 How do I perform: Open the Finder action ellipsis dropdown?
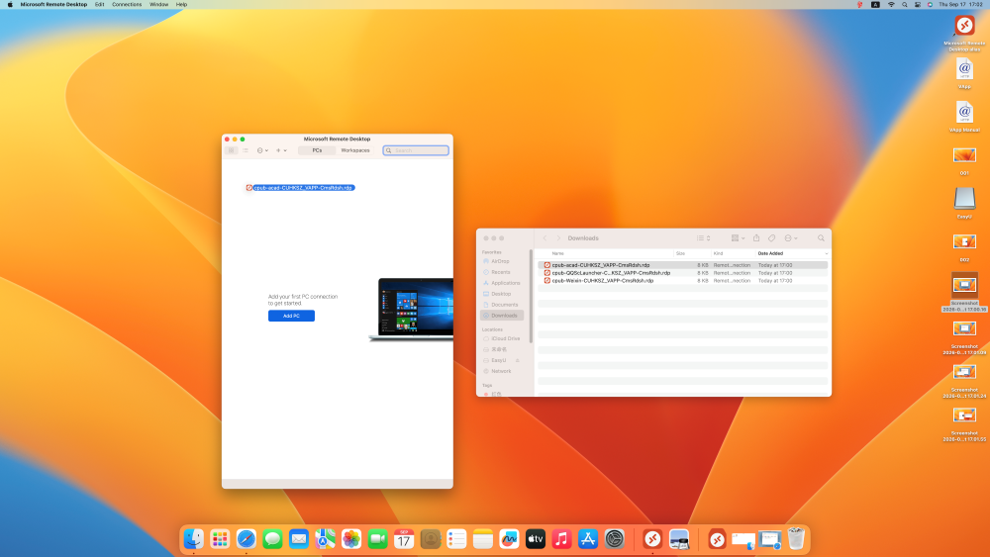click(x=791, y=238)
